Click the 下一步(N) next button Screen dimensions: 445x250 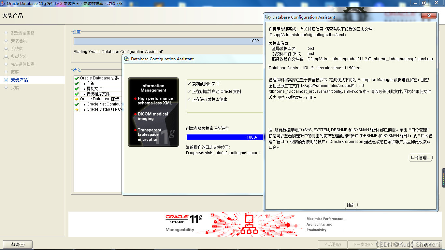point(363,244)
